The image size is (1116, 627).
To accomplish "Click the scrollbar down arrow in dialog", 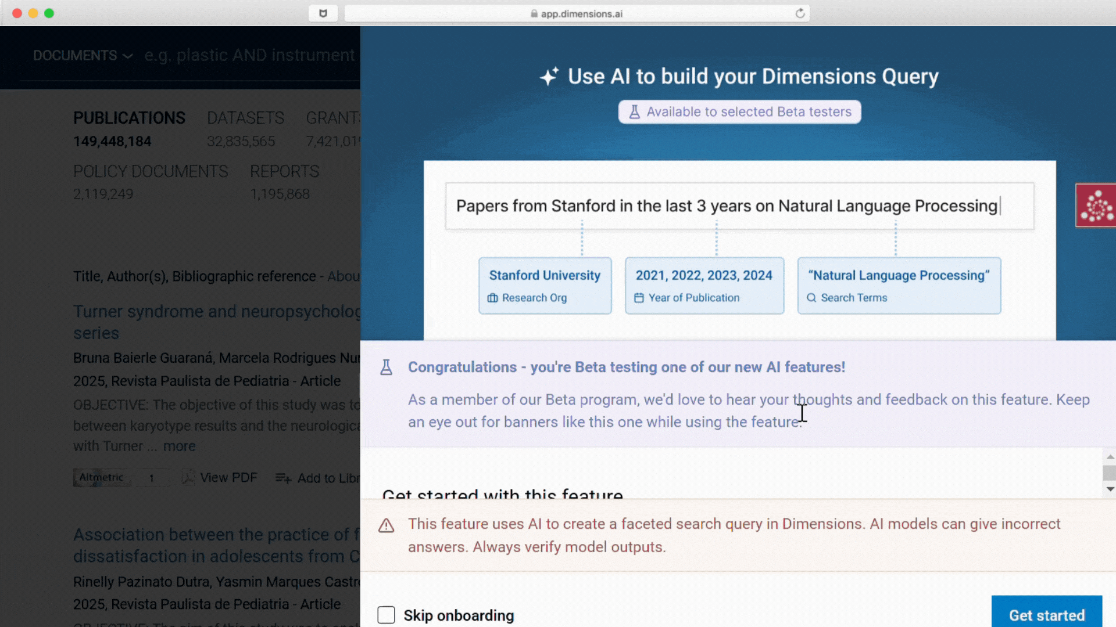I will [x=1110, y=489].
